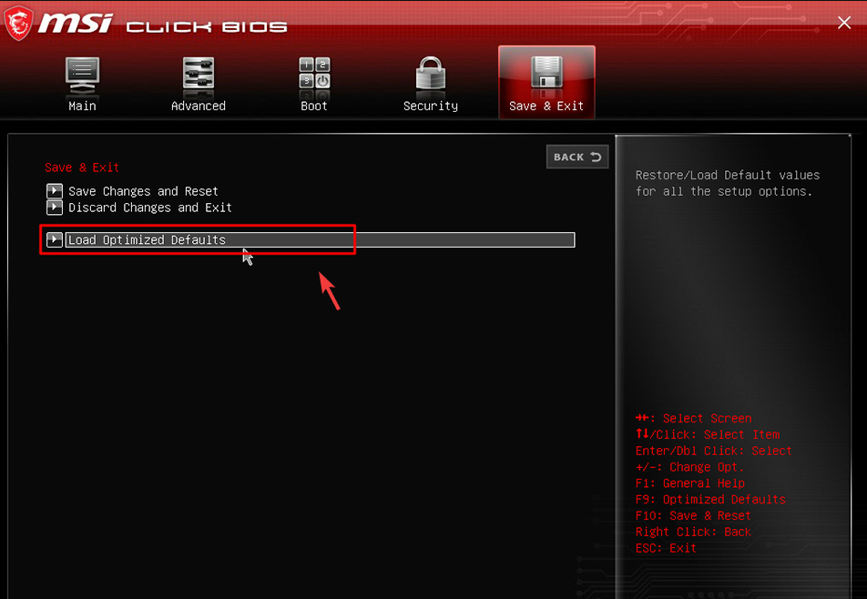This screenshot has height=599, width=867.
Task: Go back using the BACK button
Action: pyautogui.click(x=577, y=157)
